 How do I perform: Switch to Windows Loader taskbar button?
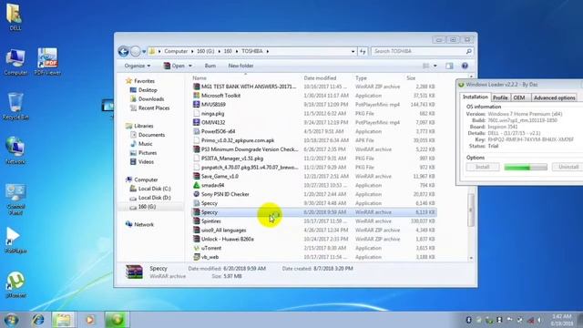[x=117, y=320]
